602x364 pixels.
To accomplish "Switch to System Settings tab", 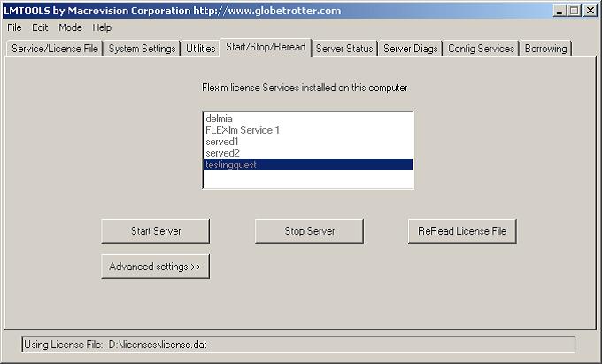I will coord(142,49).
